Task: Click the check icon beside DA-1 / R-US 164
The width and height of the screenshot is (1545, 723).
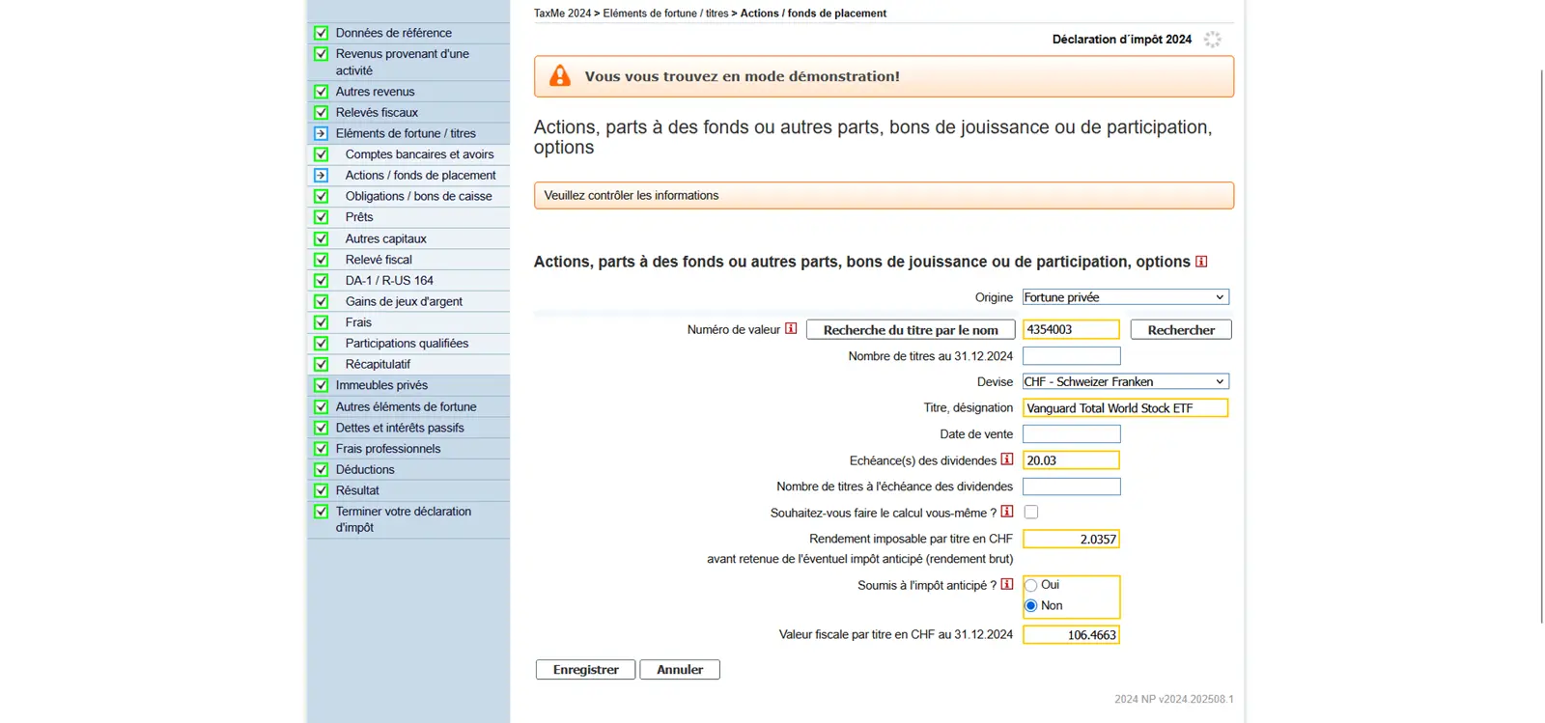Action: point(322,281)
